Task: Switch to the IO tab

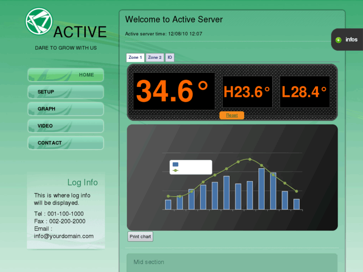Action: (x=170, y=57)
